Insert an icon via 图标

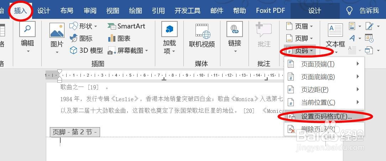point(81,38)
